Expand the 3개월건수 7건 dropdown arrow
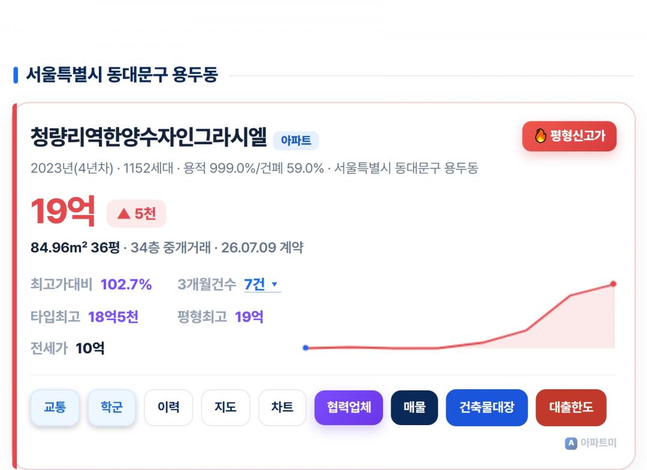This screenshot has width=647, height=470. [x=274, y=284]
